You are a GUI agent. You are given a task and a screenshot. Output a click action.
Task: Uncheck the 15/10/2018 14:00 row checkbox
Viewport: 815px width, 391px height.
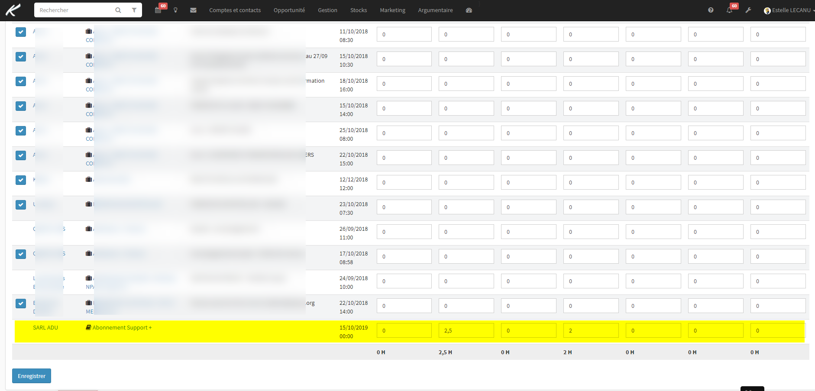point(21,106)
